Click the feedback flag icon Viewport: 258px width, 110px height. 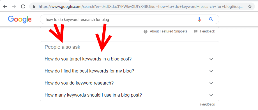click(x=196, y=31)
